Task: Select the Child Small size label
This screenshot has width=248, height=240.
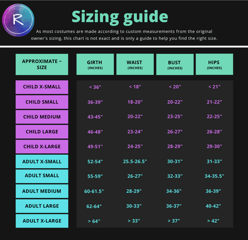Action: point(42,102)
